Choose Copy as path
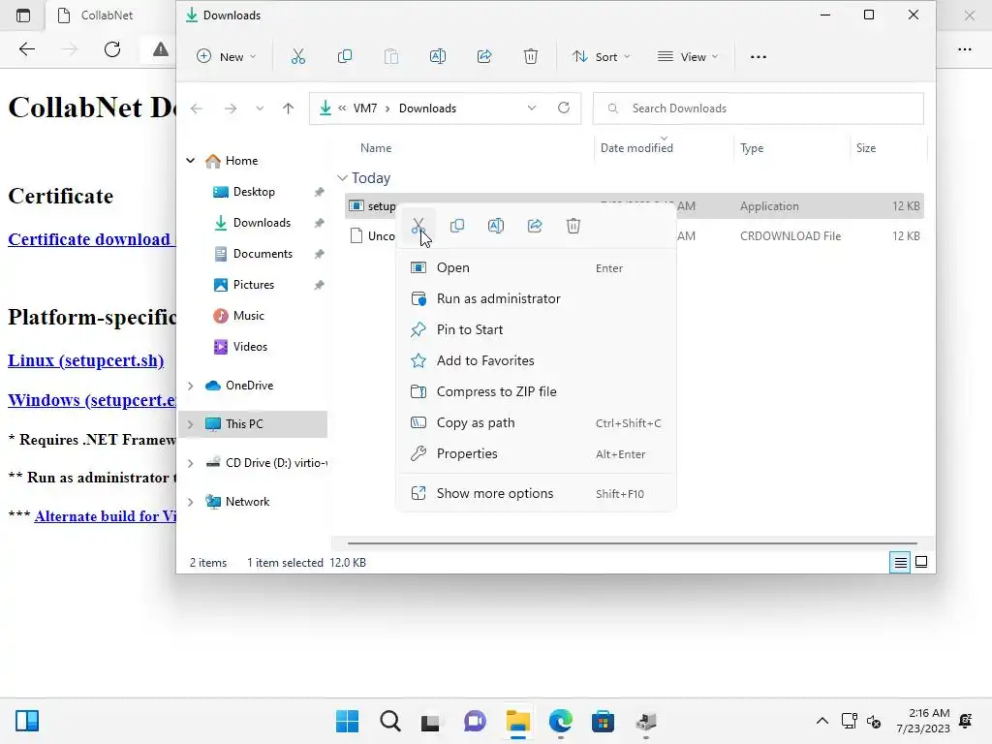This screenshot has width=992, height=744. [536, 422]
